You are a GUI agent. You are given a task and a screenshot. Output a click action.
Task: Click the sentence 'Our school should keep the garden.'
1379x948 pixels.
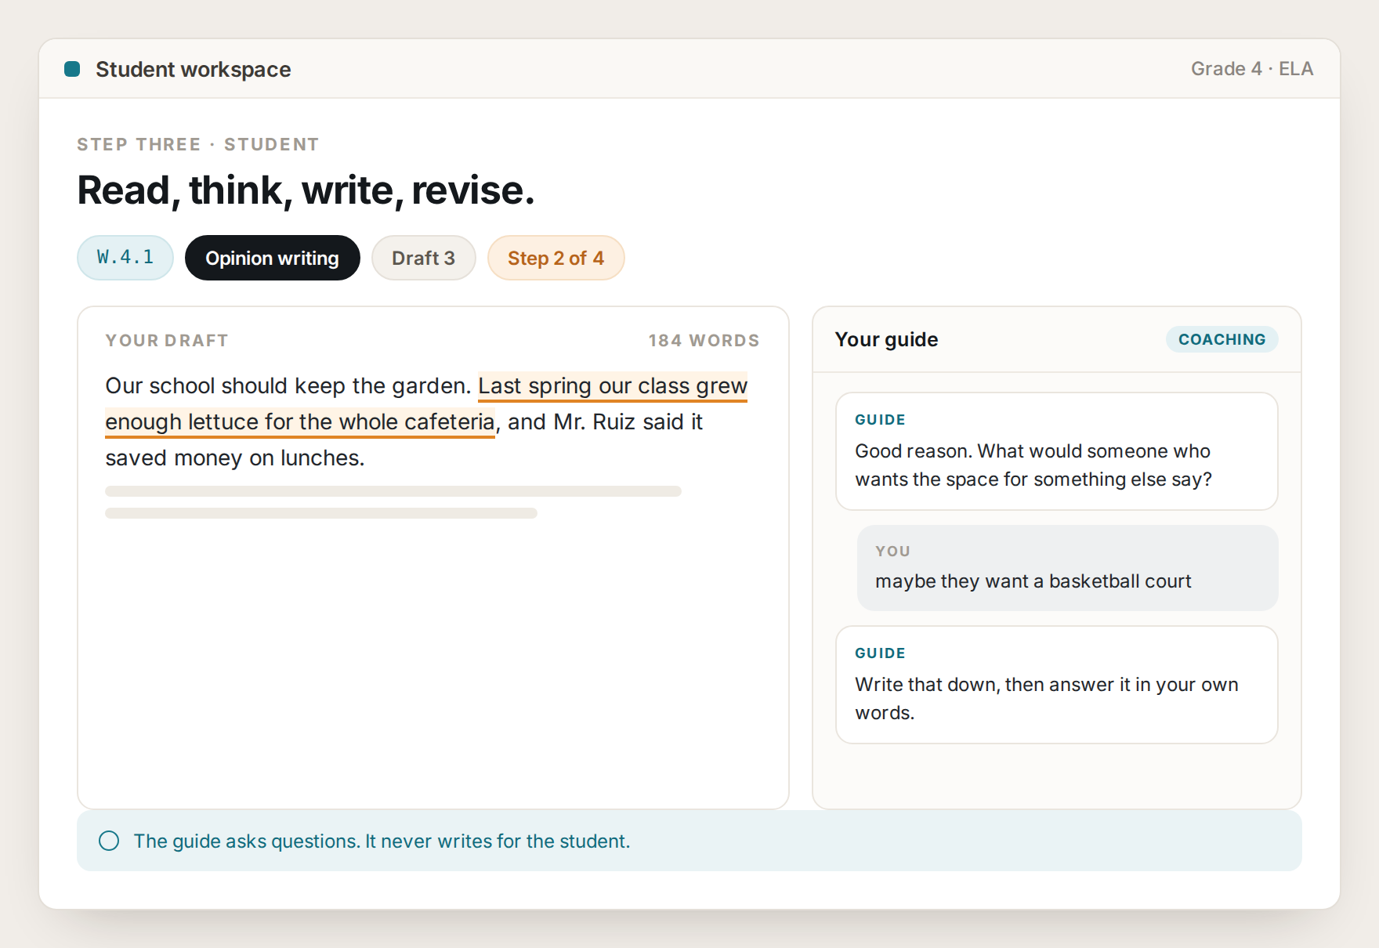pyautogui.click(x=288, y=385)
